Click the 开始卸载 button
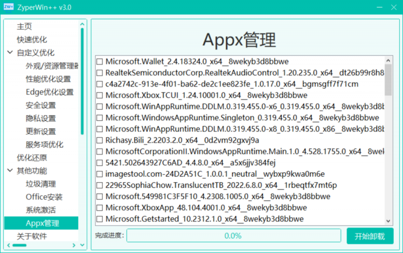Screen dimensions: 403x253 pos(369,236)
